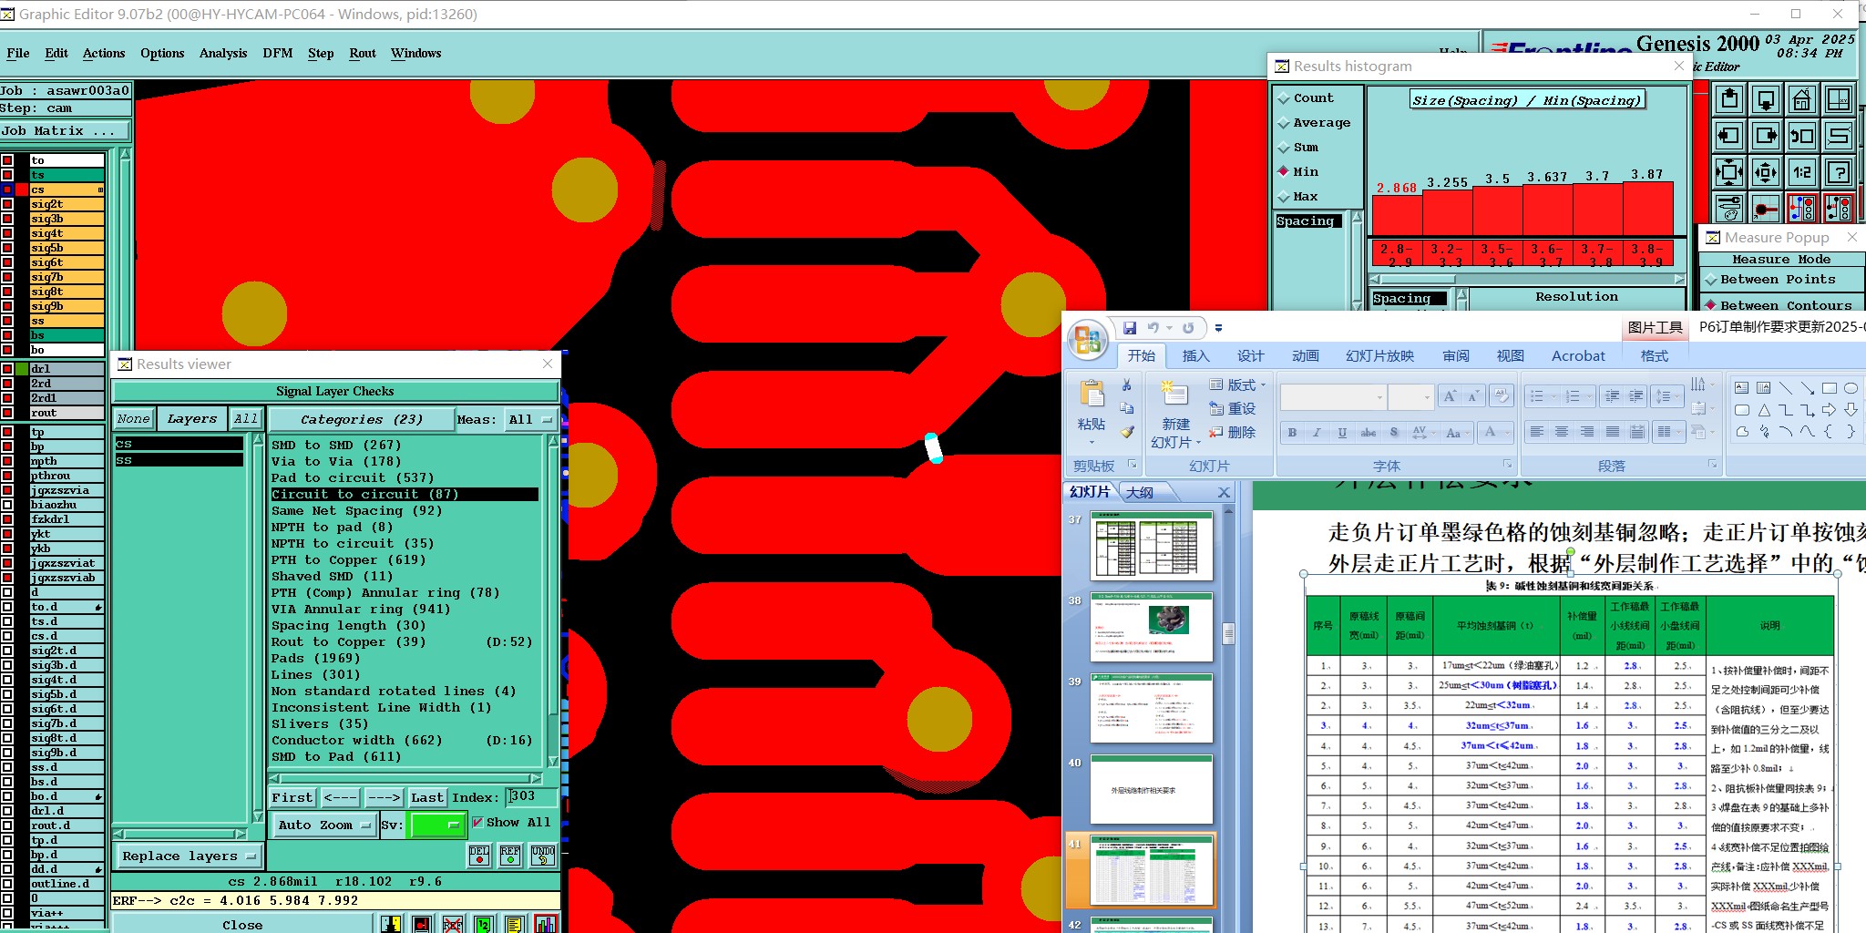Click the pan left icon in Genesis toolbar
Image resolution: width=1866 pixels, height=933 pixels.
click(x=1728, y=136)
